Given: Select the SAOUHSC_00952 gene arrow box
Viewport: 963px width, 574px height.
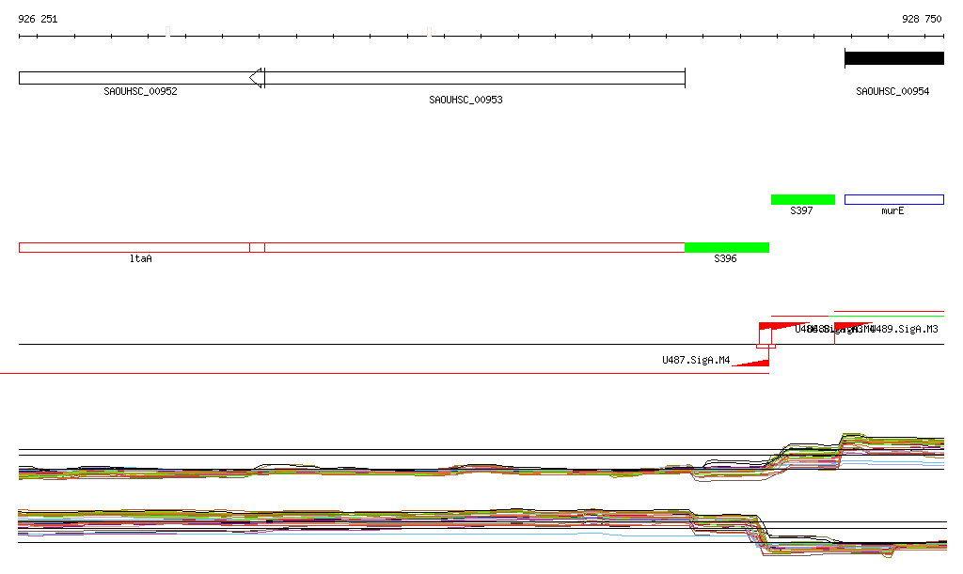Looking at the screenshot, I should point(142,78).
